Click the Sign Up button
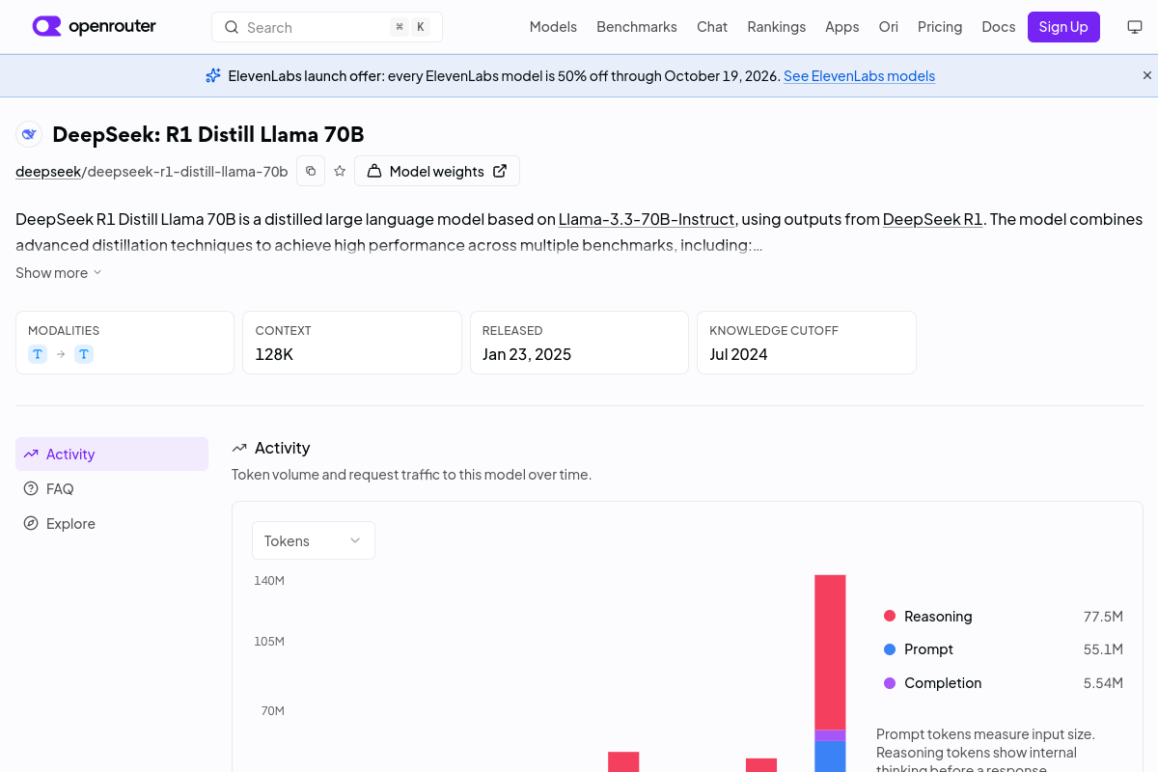 pos(1063,27)
